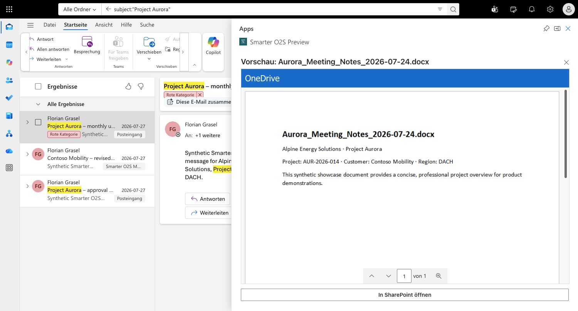
Task: Open Teams icon in top bar
Action: [495, 9]
